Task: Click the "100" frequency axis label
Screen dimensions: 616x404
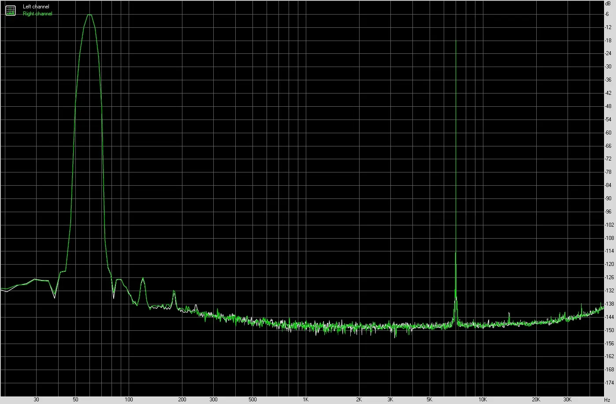Action: [x=129, y=400]
